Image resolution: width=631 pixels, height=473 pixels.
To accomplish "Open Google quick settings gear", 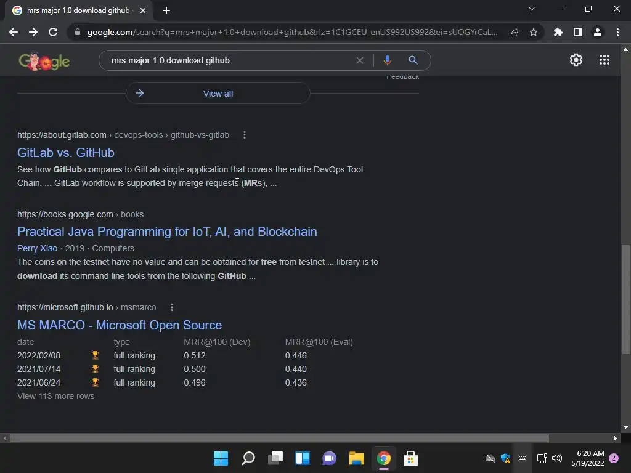I will [576, 60].
